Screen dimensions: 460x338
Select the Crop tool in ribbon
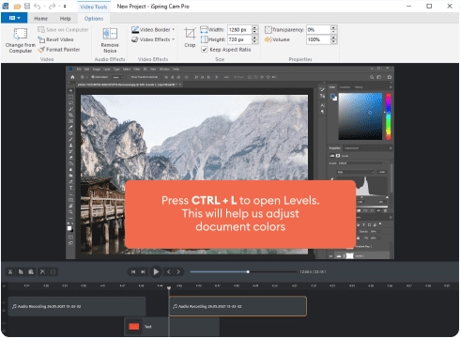pyautogui.click(x=190, y=38)
